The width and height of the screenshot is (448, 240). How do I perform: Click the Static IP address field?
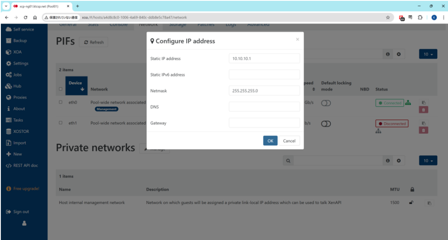[264, 59]
